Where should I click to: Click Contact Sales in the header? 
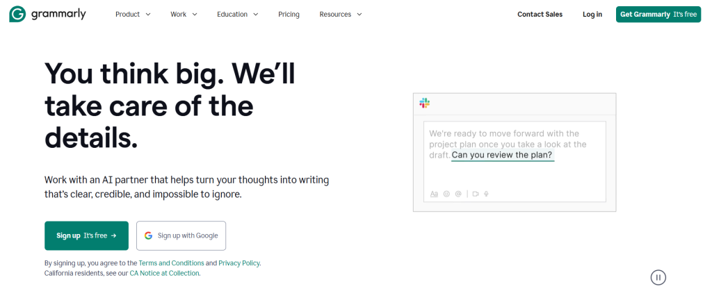coord(540,14)
